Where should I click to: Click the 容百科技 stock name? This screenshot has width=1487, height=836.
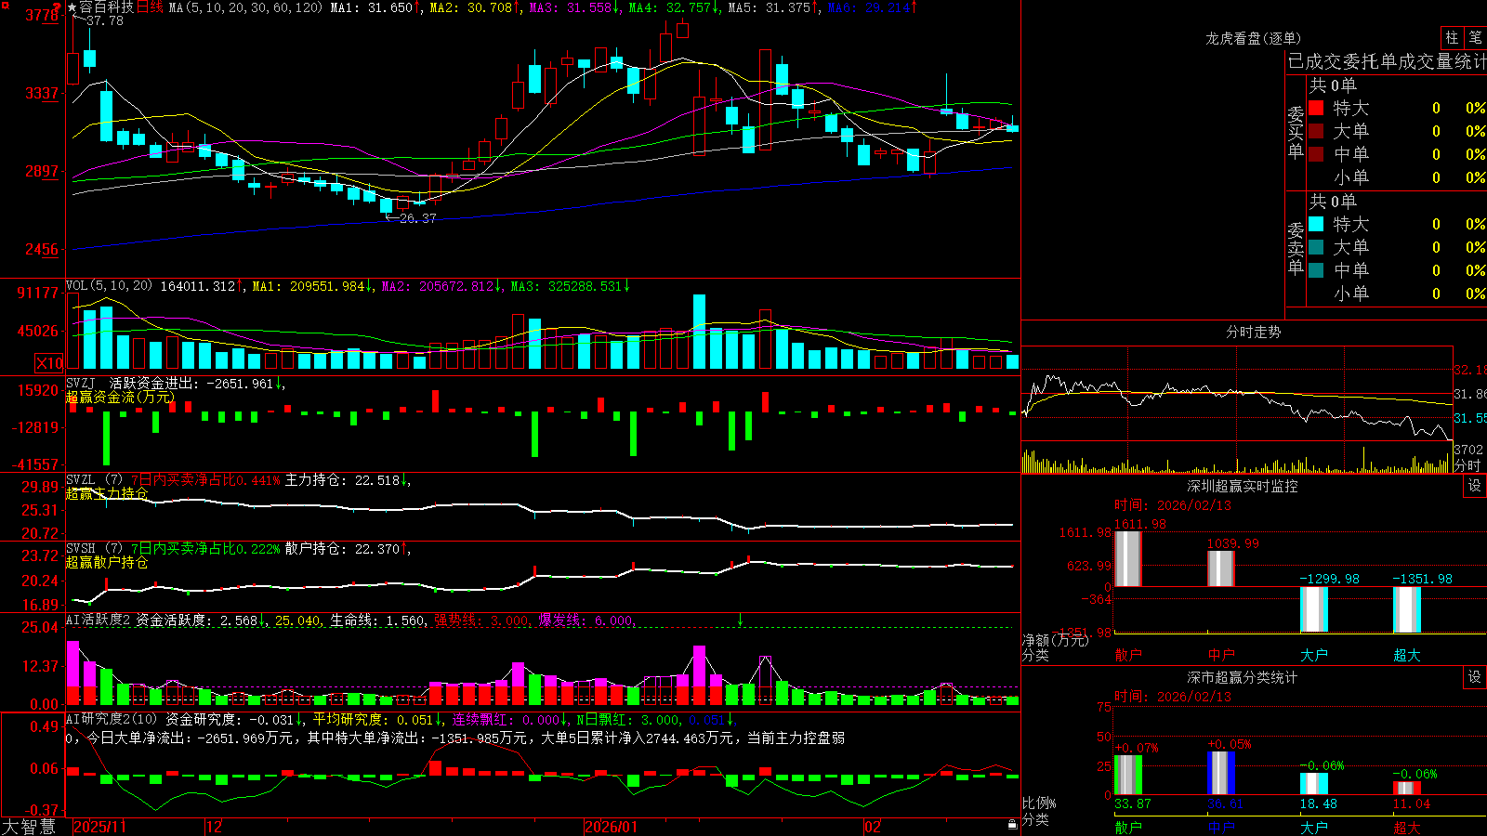click(107, 7)
